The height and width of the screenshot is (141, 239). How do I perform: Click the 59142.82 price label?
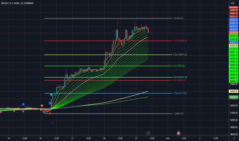(x=234, y=72)
